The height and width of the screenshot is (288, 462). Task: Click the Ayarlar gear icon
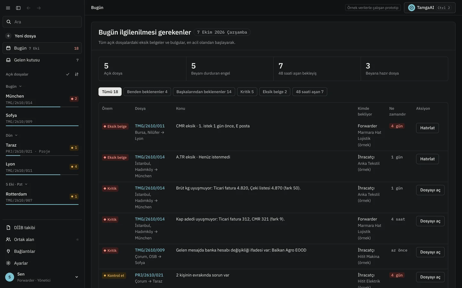pyautogui.click(x=8, y=263)
